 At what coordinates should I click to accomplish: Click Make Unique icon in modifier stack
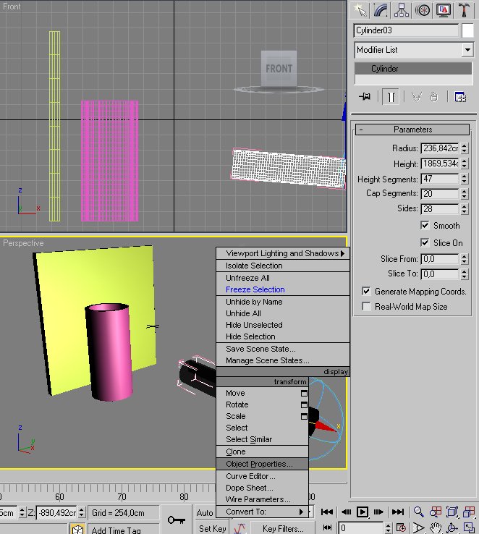click(x=417, y=97)
